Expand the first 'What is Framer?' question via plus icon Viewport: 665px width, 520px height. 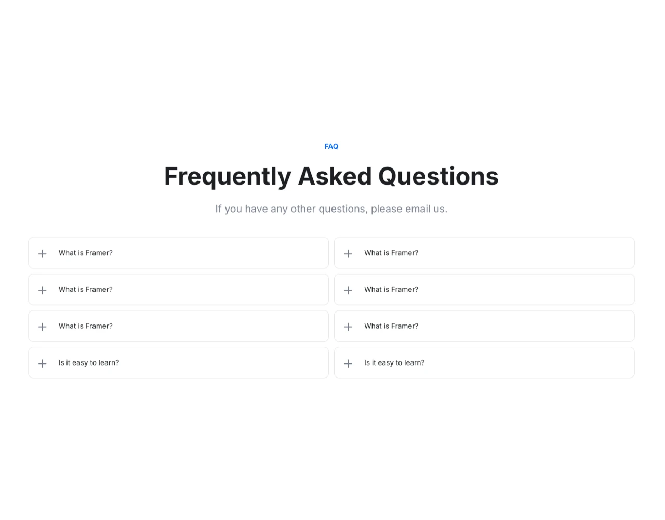click(x=42, y=253)
